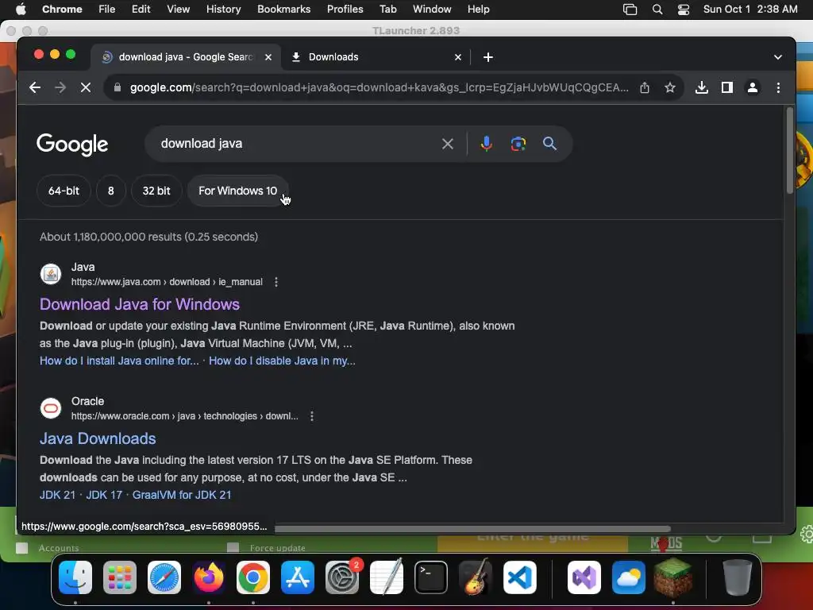
Task: View site info lock icon
Action: pos(118,87)
